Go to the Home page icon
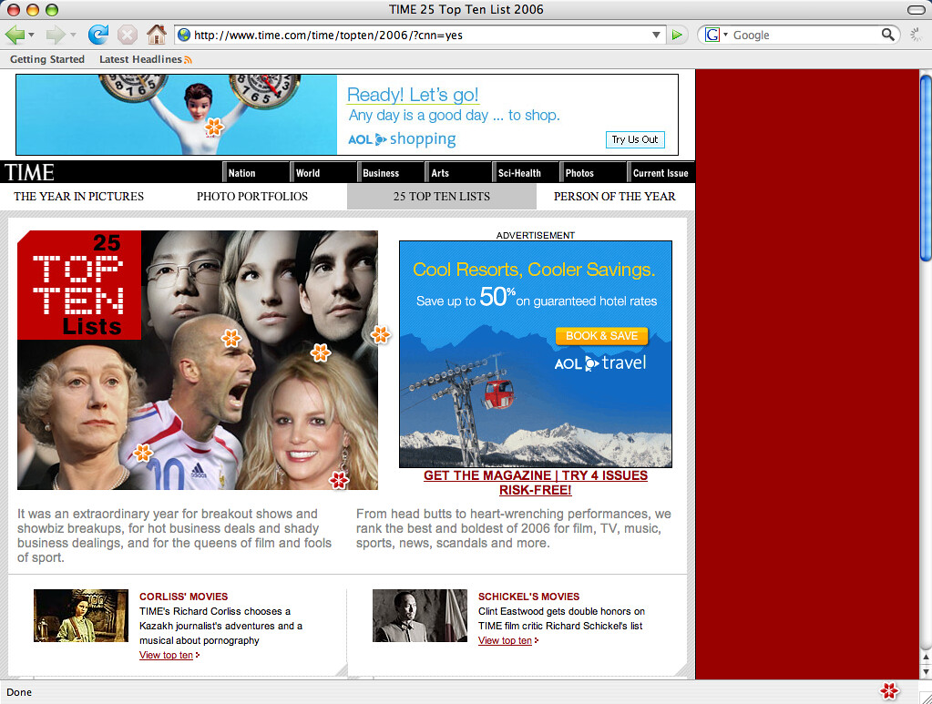932x704 pixels. [x=157, y=35]
